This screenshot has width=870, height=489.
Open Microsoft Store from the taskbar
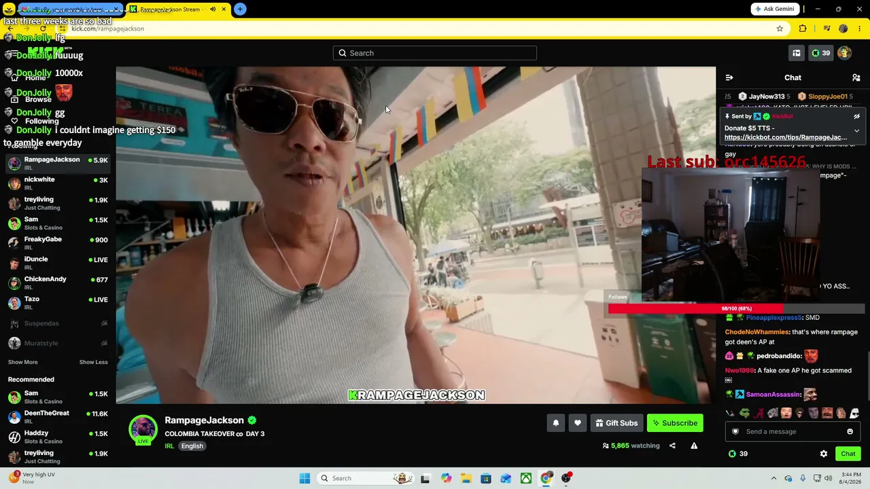pos(486,478)
